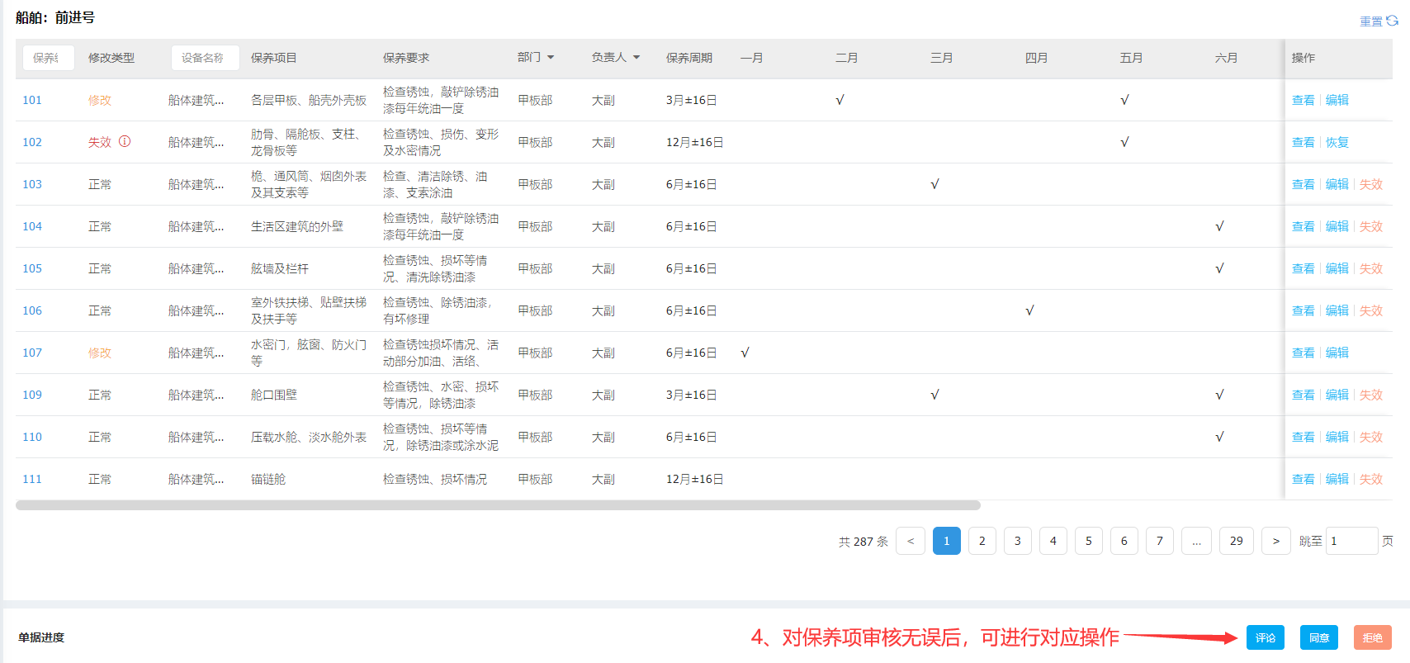
Task: Select page 5 in pagination
Action: pos(1089,541)
